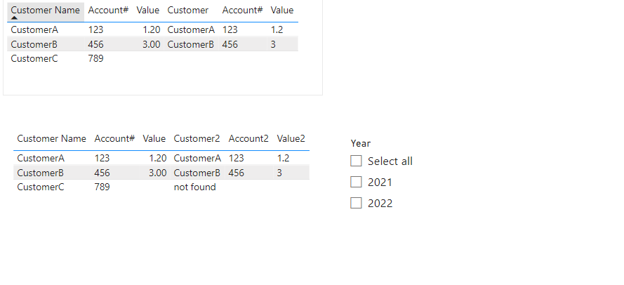Click the 'not found' cell
Viewport: 624px width, 285px height.
[194, 187]
